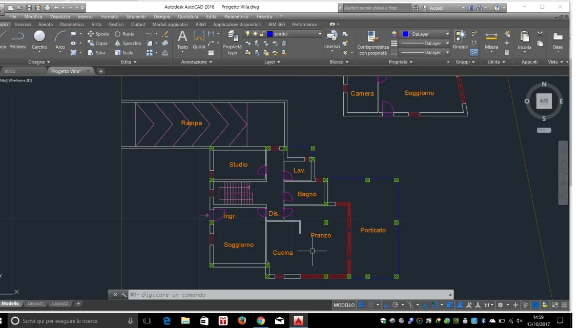Screen dimensions: 583x328
Task: Click the Misura measure tool
Action: [491, 40]
